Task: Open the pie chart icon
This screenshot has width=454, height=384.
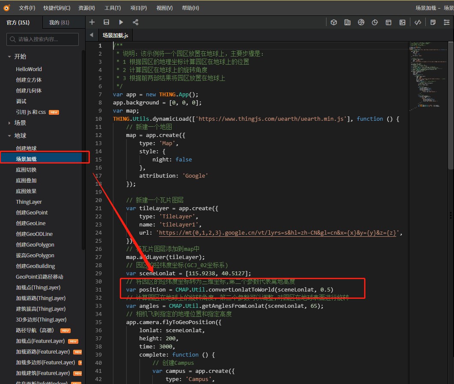Action: click(375, 22)
